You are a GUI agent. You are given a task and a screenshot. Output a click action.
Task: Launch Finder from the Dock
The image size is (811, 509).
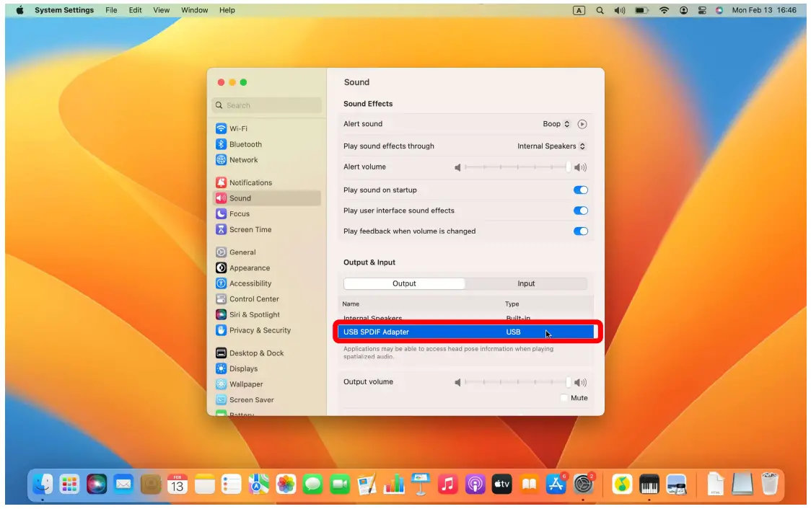click(43, 484)
